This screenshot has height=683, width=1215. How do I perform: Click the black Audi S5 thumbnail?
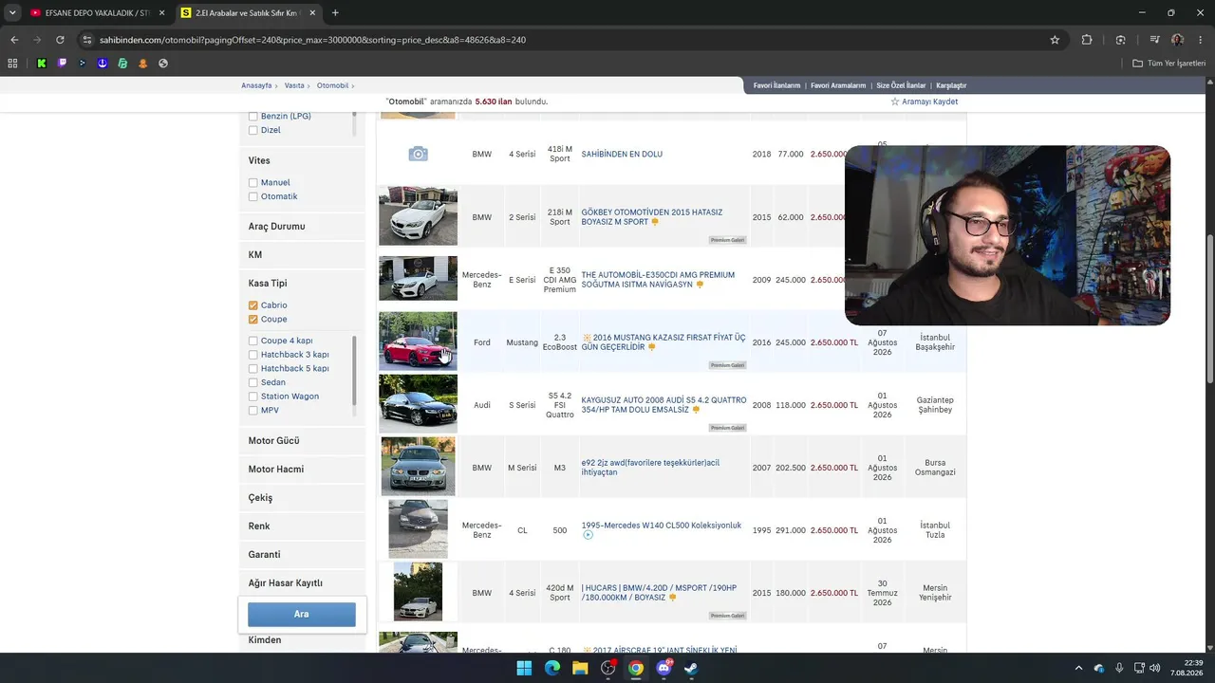click(418, 404)
